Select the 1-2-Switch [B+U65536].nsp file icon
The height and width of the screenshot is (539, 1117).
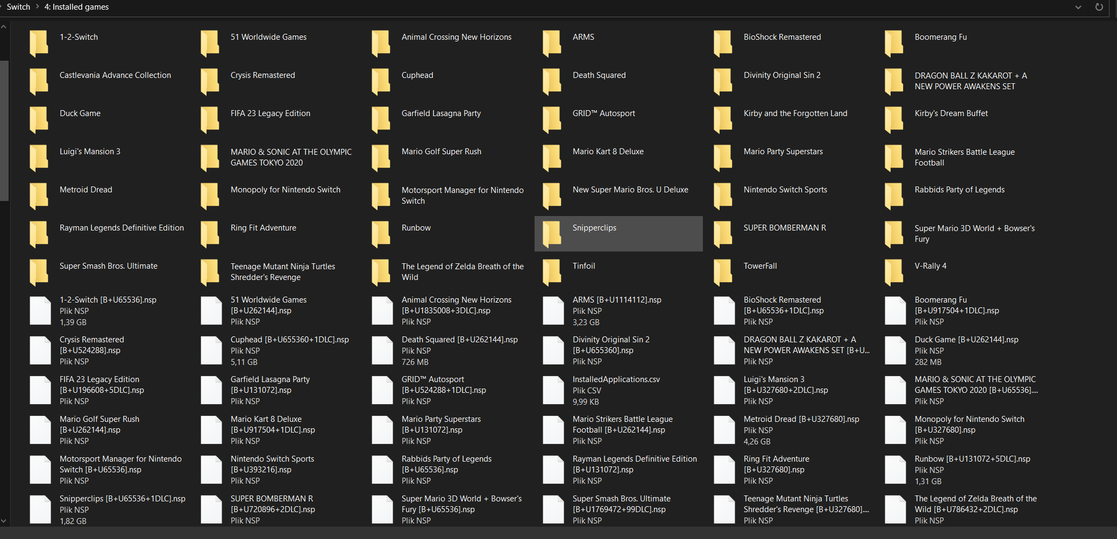40,311
